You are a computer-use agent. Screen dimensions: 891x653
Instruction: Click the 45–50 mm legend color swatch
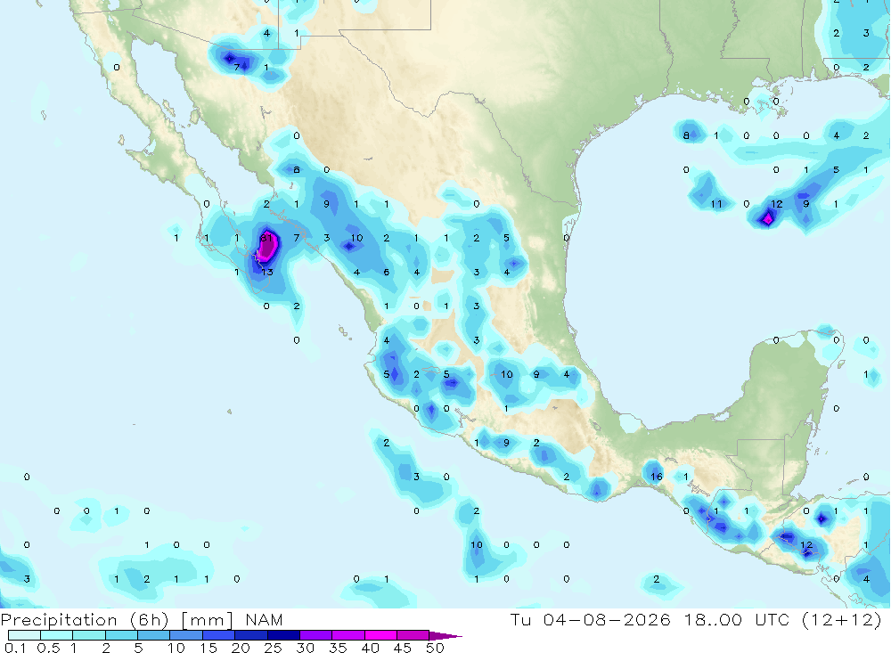coord(413,635)
